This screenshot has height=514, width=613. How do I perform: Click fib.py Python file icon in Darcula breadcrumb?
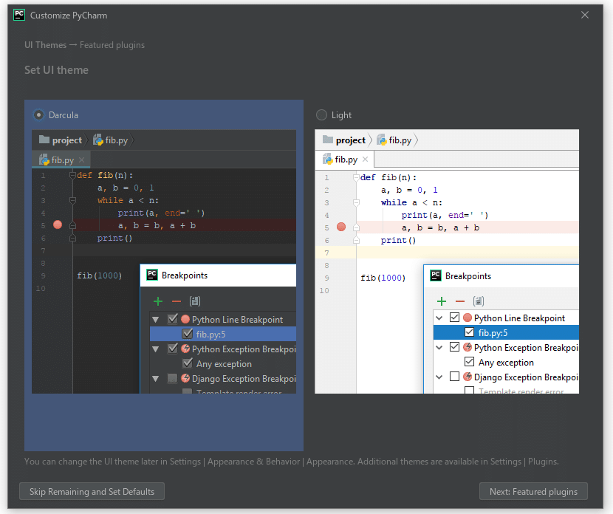(x=98, y=140)
